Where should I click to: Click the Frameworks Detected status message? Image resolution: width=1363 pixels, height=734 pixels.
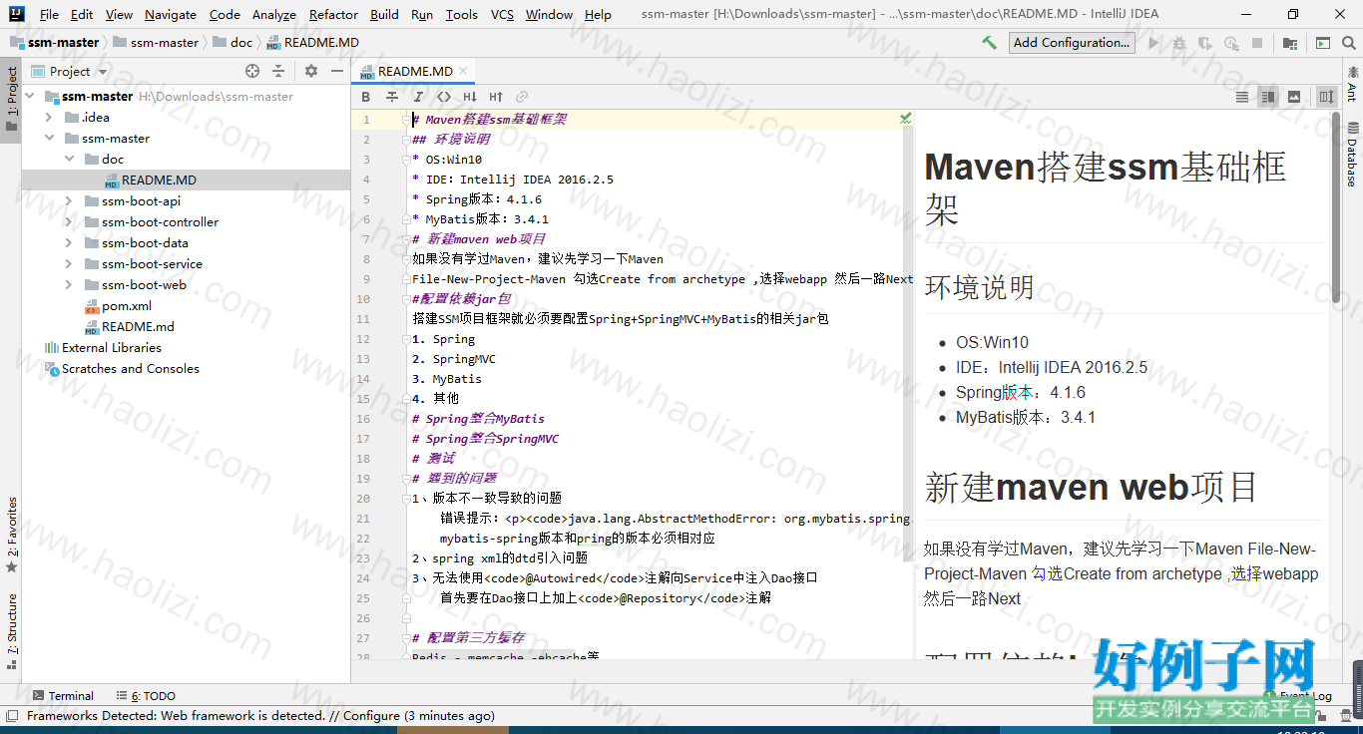[260, 716]
